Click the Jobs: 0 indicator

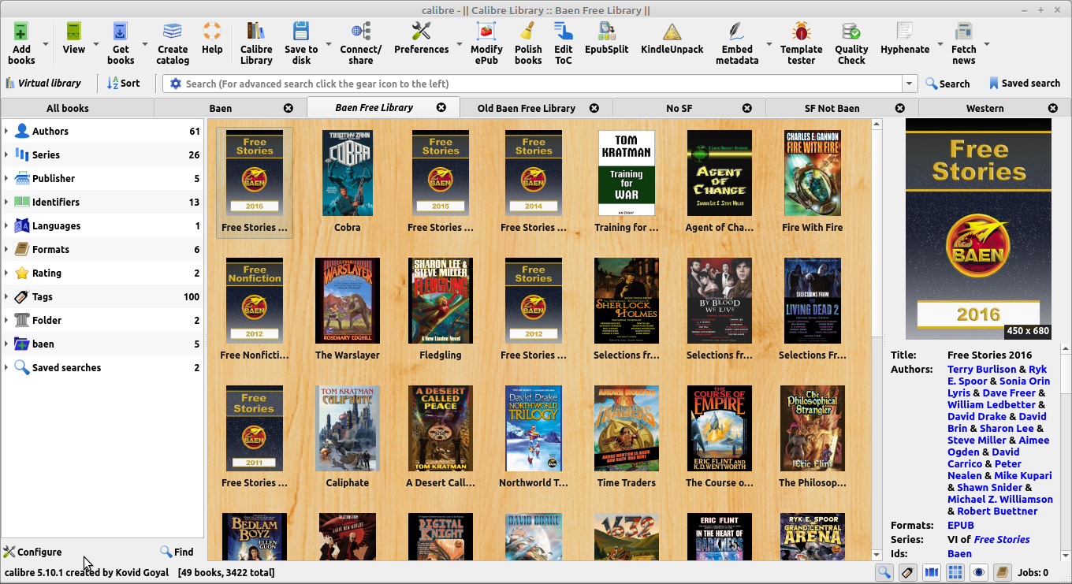point(1034,573)
